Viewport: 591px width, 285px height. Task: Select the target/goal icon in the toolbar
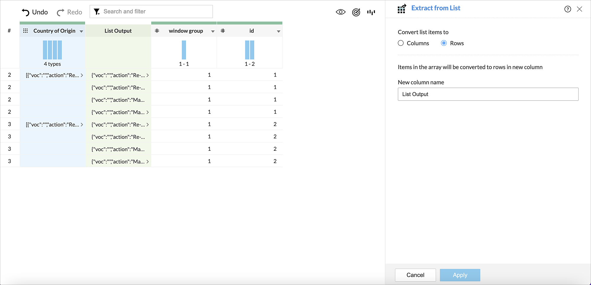point(356,12)
